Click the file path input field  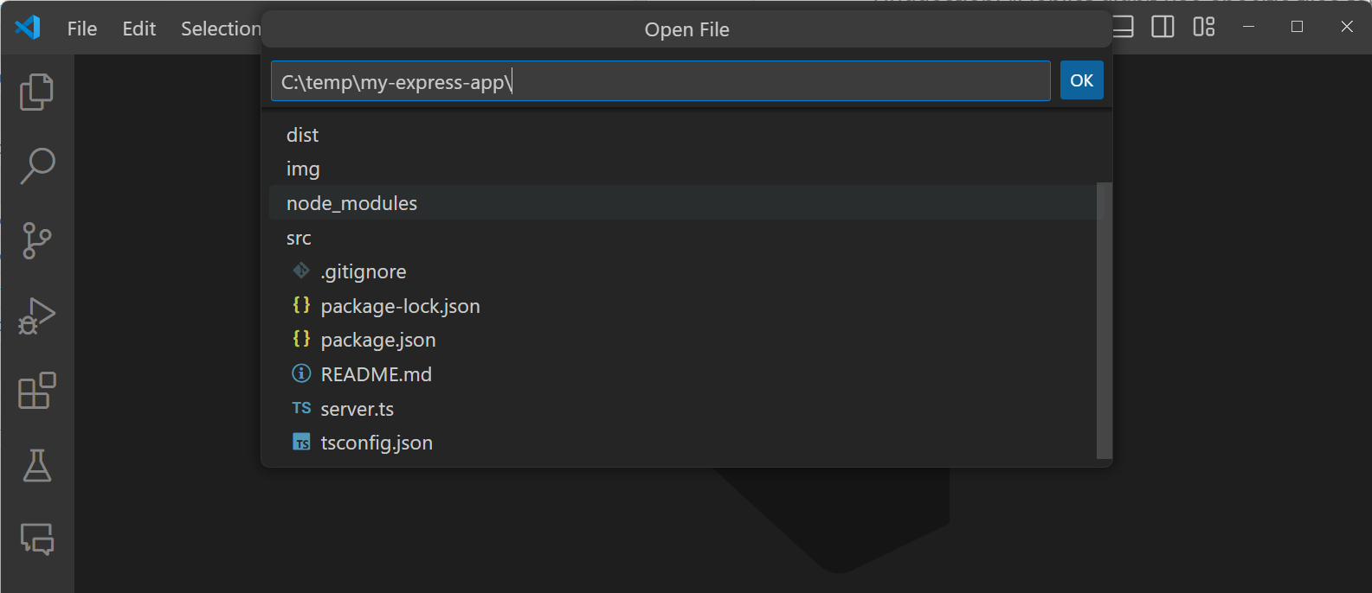[x=660, y=81]
